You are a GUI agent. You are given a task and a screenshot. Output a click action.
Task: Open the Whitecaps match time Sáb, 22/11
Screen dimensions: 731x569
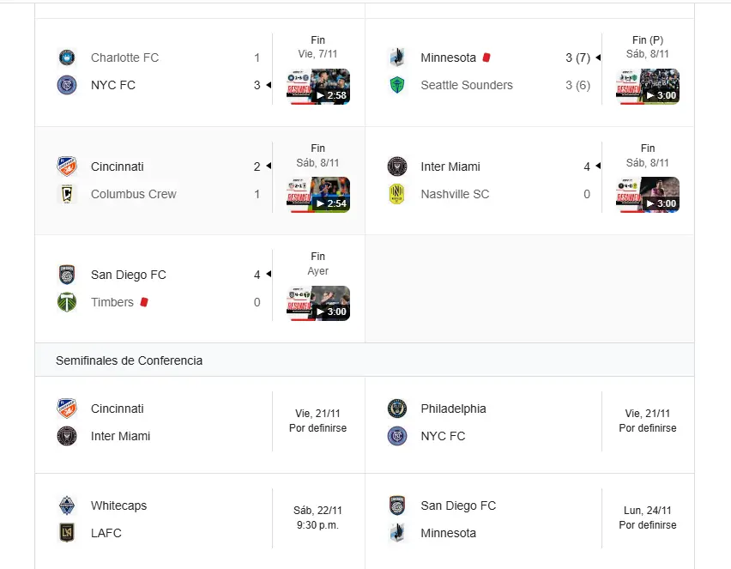click(318, 510)
